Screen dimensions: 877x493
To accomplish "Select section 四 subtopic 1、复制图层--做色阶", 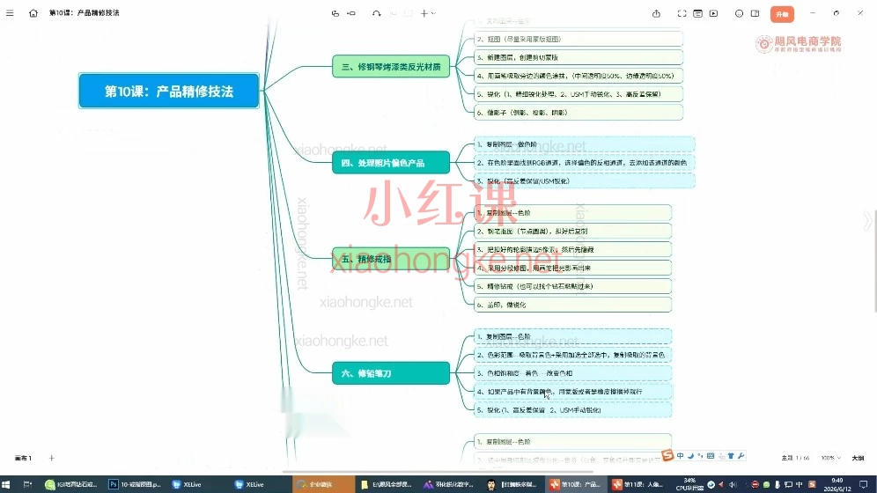I will pyautogui.click(x=585, y=144).
